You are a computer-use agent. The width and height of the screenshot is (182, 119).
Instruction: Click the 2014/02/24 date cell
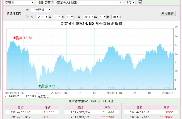pos(80,112)
